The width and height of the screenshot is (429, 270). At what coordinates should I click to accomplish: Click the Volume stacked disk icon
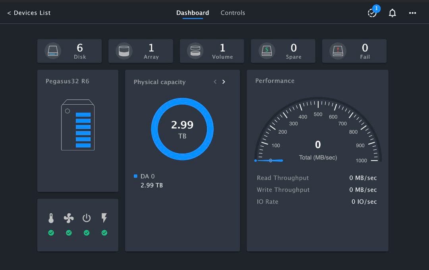click(195, 51)
